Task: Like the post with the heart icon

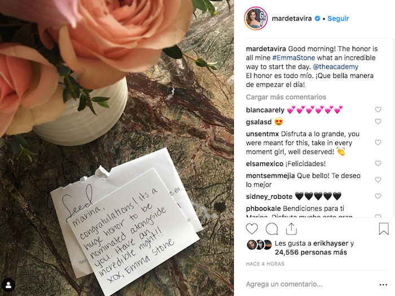Action: [x=252, y=229]
